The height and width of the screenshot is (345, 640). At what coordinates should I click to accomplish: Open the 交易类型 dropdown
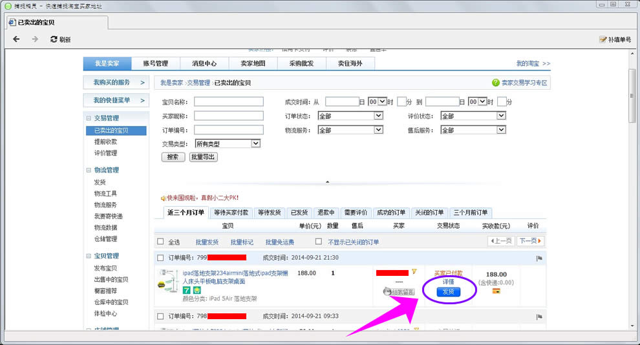pyautogui.click(x=228, y=143)
